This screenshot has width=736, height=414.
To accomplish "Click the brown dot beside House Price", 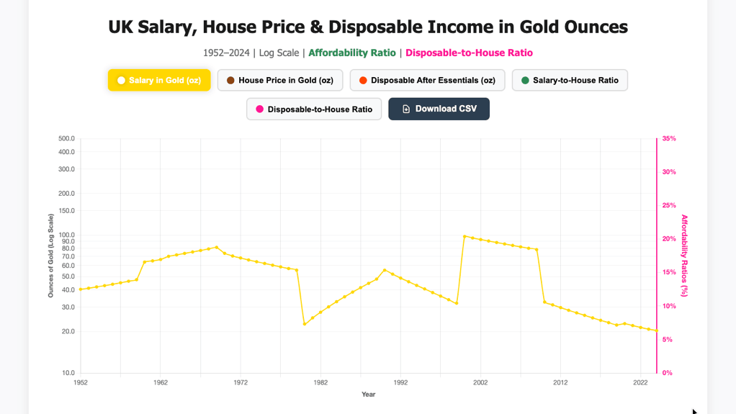I will point(230,81).
